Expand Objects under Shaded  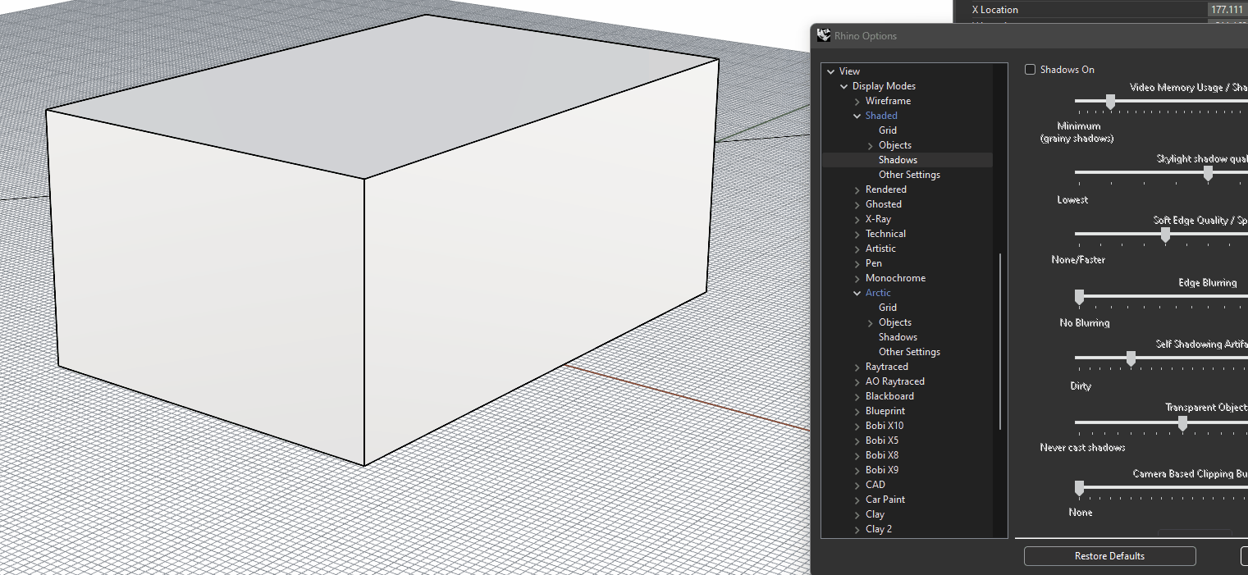coord(871,145)
